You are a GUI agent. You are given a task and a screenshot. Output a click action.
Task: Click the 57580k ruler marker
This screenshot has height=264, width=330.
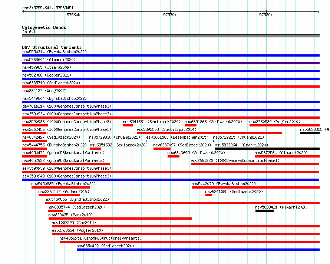(x=266, y=15)
